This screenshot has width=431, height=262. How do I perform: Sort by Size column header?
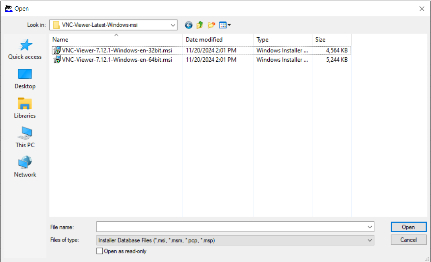click(332, 40)
